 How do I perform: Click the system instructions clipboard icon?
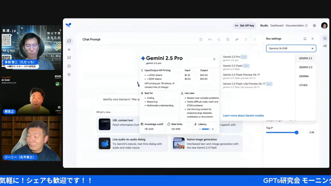coord(201,40)
